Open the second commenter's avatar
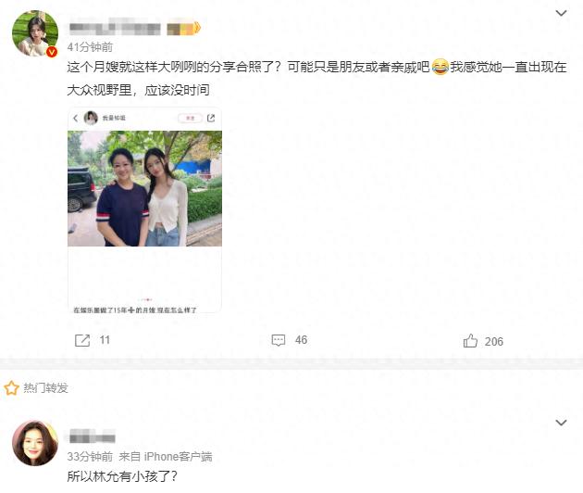583x493 pixels. 35,443
